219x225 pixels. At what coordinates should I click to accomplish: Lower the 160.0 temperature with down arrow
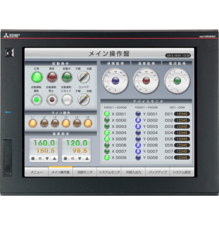pyautogui.click(x=47, y=159)
